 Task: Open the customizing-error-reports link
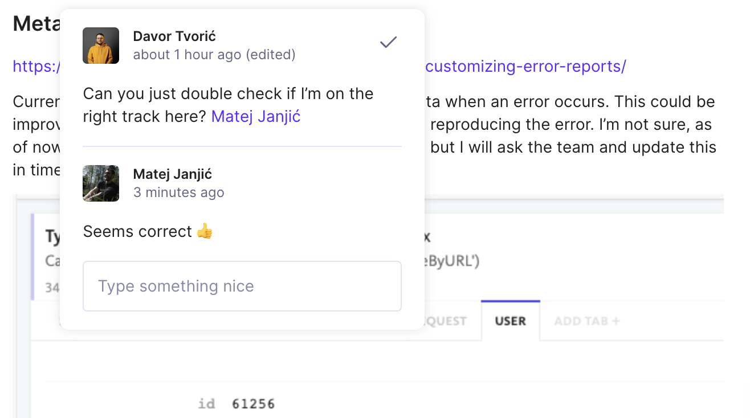click(x=525, y=67)
